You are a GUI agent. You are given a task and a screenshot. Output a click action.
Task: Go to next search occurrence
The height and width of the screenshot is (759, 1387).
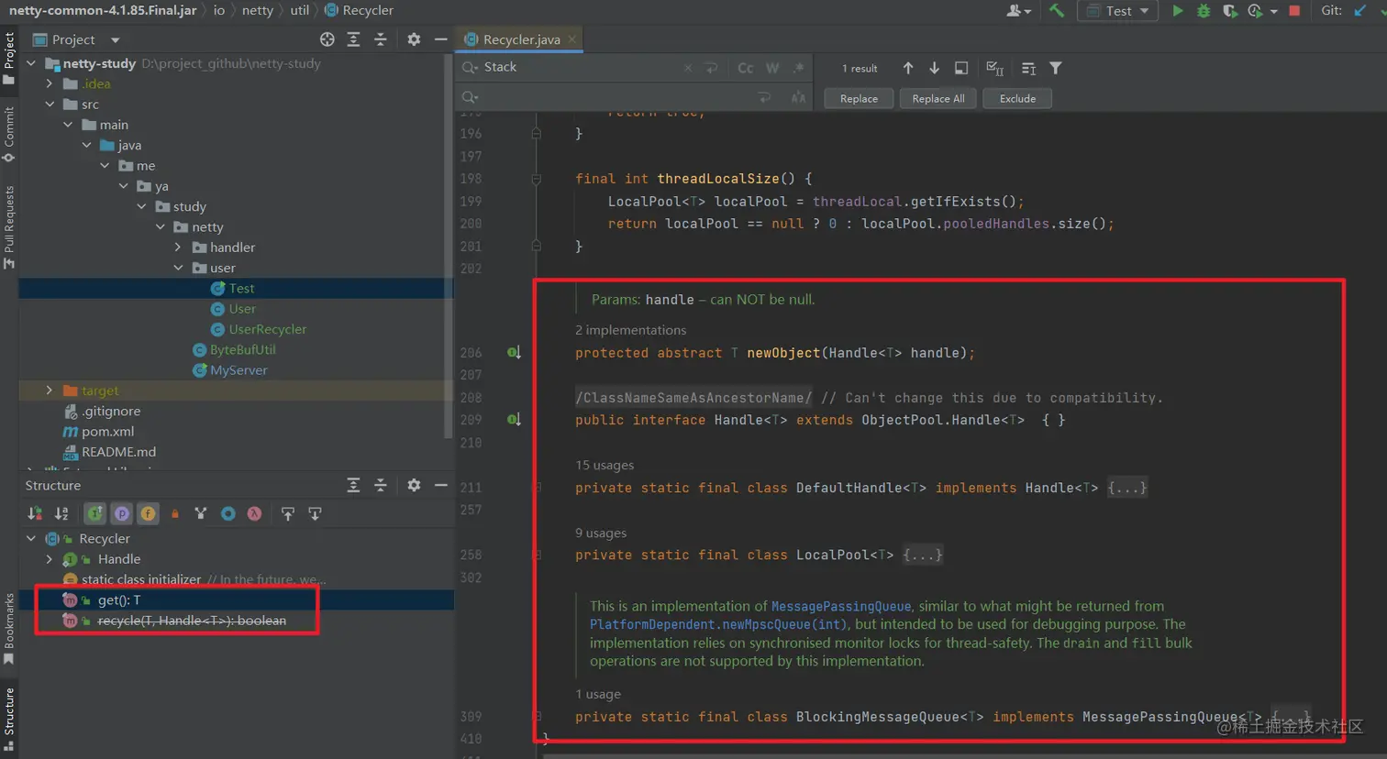coord(934,68)
